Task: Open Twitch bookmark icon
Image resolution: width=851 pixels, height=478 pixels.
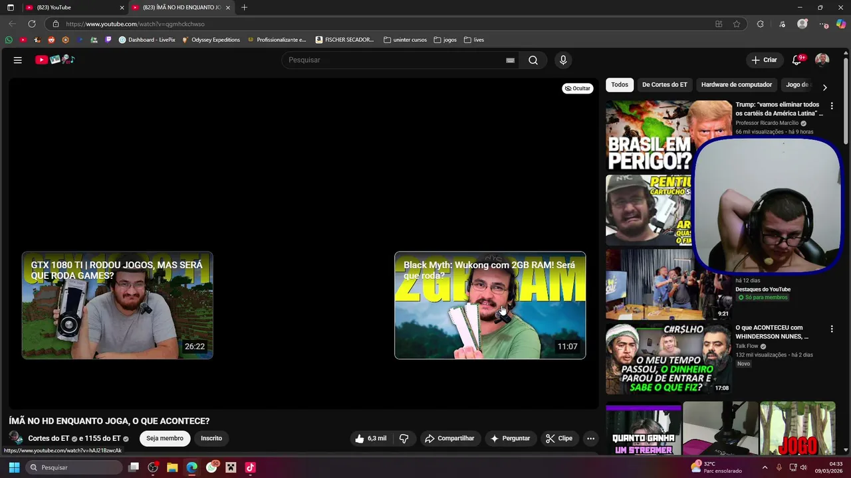Action: 108,40
